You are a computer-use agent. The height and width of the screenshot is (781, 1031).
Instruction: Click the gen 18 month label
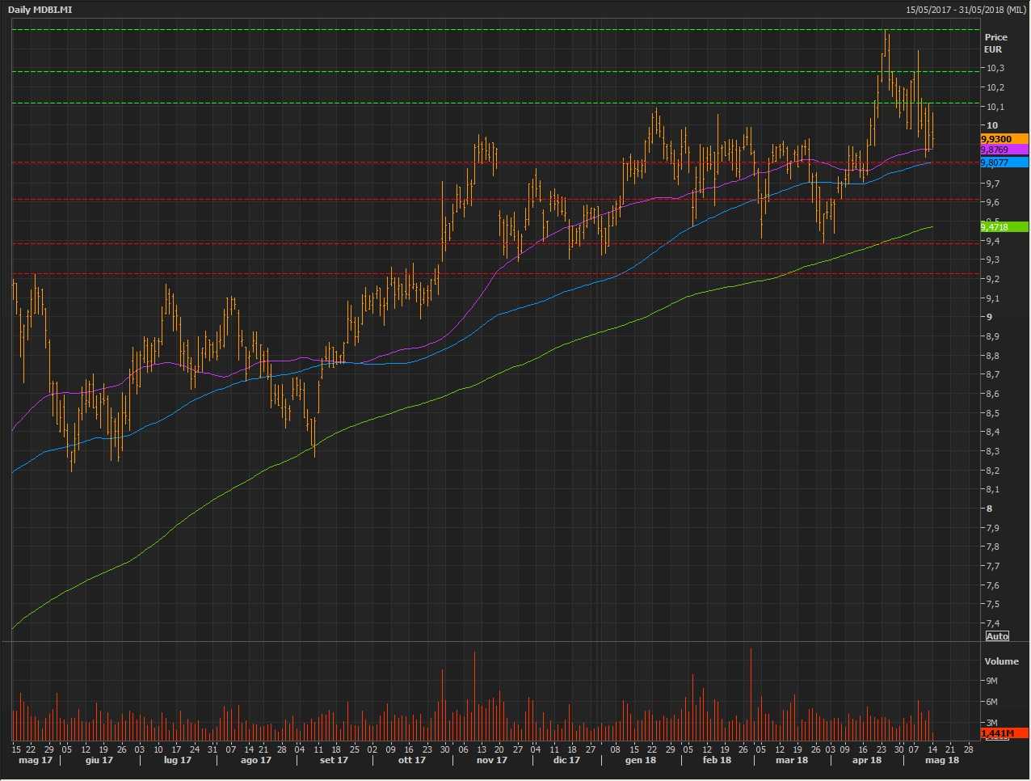(x=640, y=760)
